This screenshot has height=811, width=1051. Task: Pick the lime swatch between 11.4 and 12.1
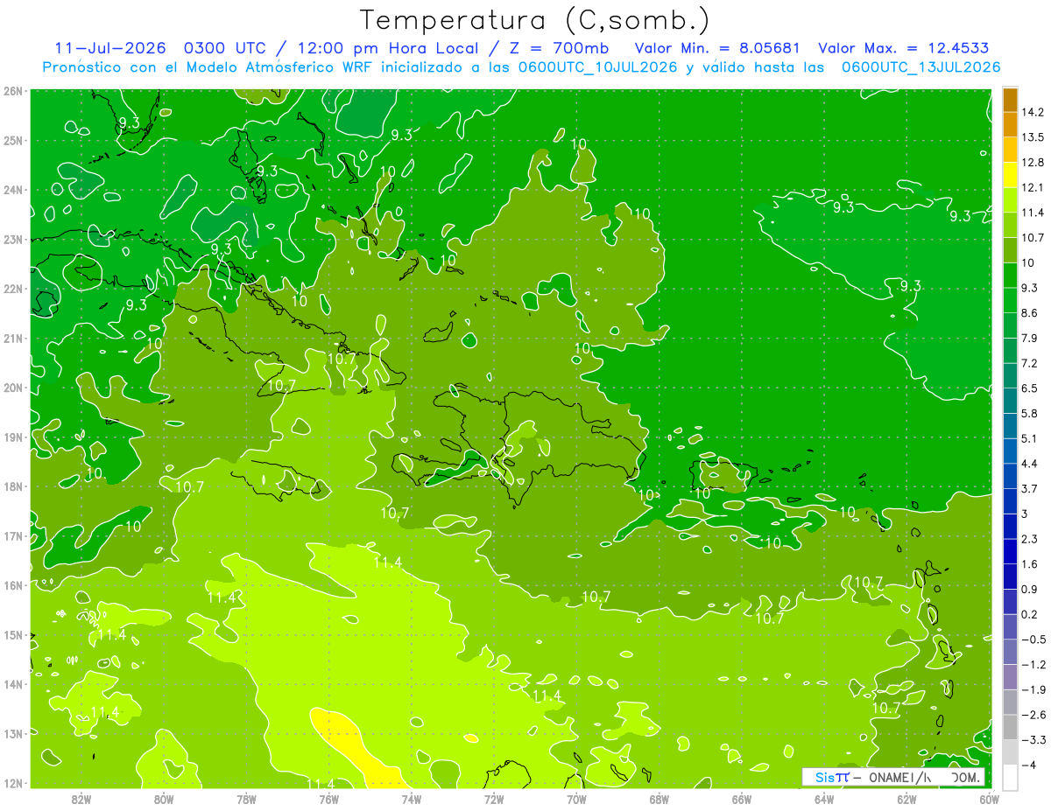1010,199
